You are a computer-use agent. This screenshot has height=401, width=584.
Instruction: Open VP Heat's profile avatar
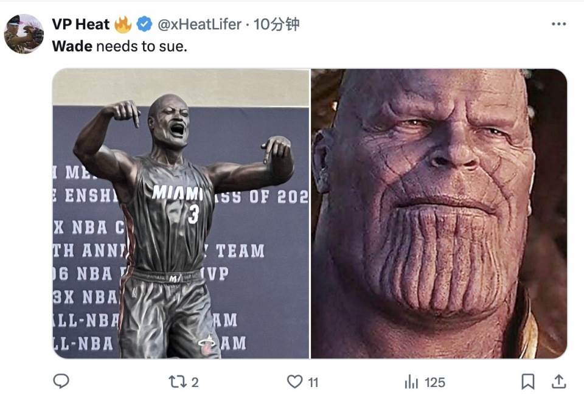coord(24,34)
